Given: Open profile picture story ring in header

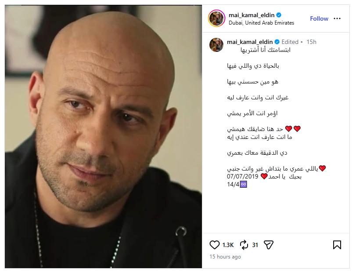Looking at the screenshot, I should (216, 18).
